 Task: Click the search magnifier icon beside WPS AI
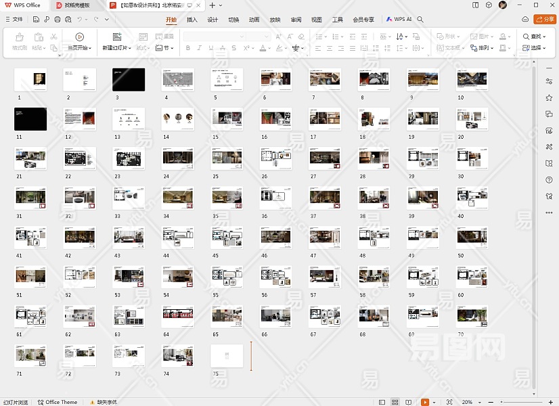click(420, 20)
